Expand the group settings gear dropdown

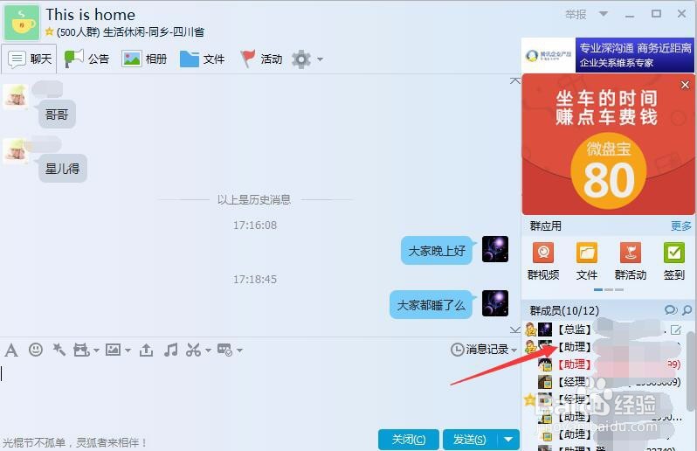tap(320, 59)
